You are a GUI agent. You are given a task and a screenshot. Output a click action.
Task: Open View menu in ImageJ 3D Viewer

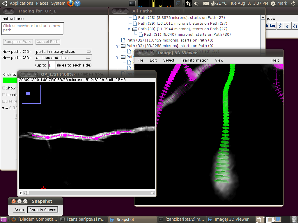coord(219,60)
